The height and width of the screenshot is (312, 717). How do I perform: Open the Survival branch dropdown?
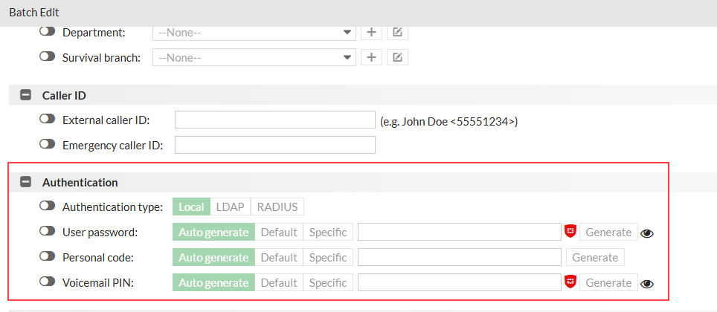point(254,57)
